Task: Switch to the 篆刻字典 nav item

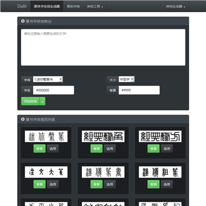Action: pos(73,6)
